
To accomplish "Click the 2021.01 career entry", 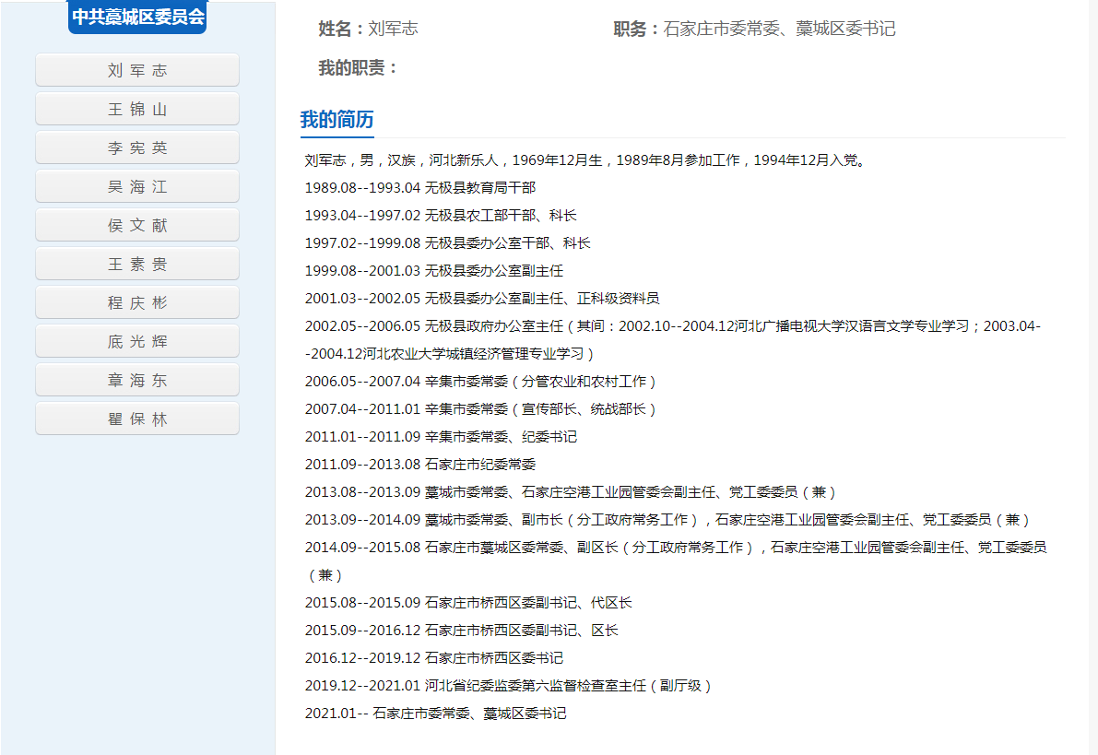I will pyautogui.click(x=435, y=713).
